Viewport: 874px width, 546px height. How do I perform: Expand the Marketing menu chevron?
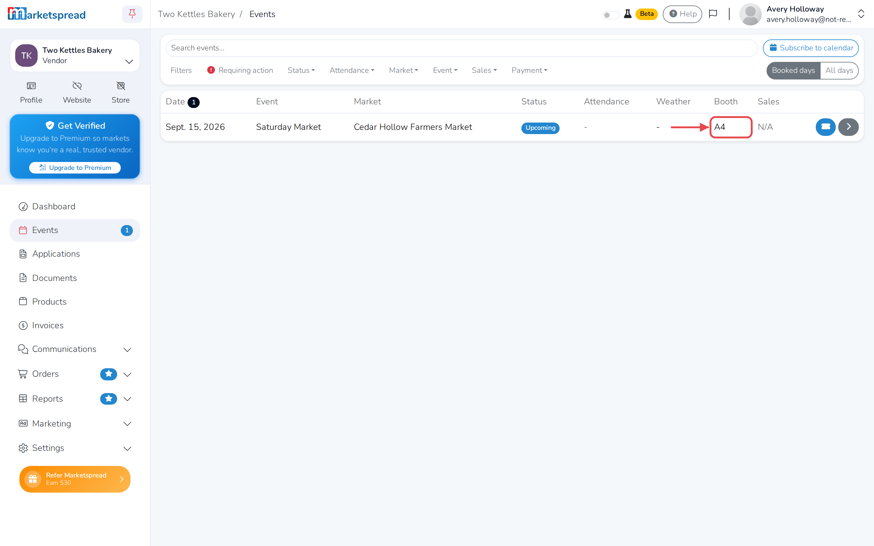coord(127,424)
